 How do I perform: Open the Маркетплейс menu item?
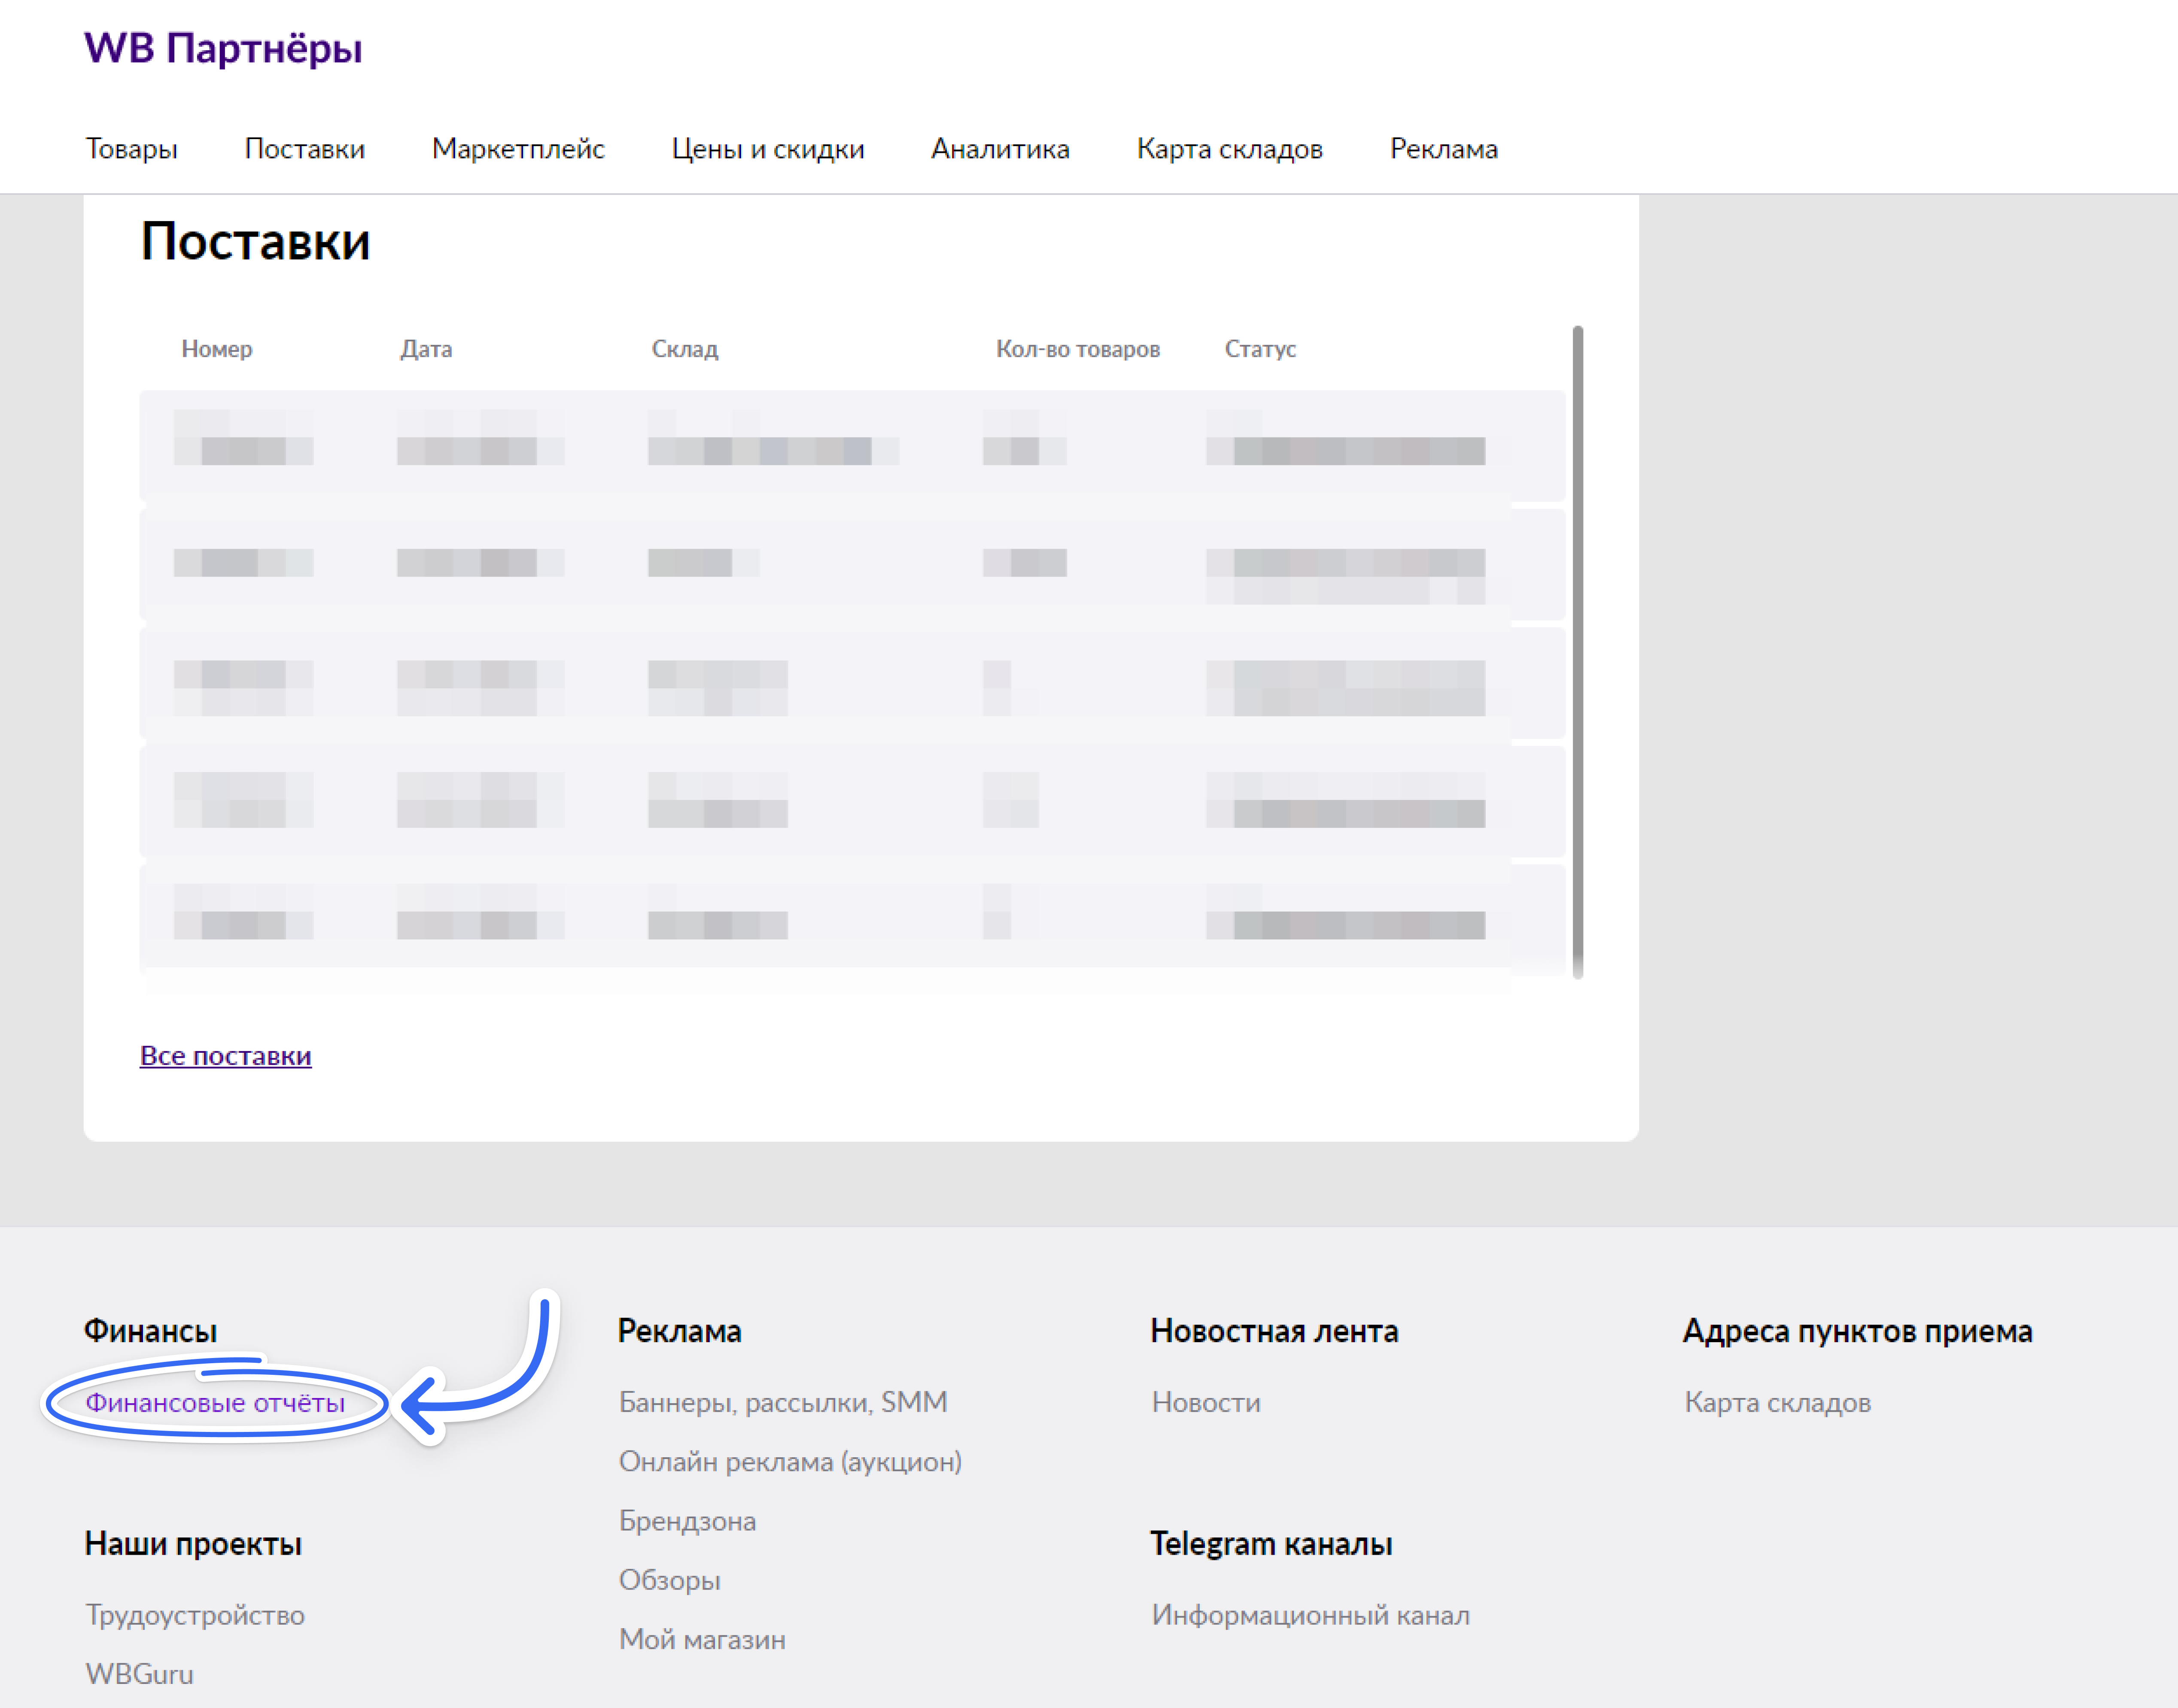click(x=518, y=149)
